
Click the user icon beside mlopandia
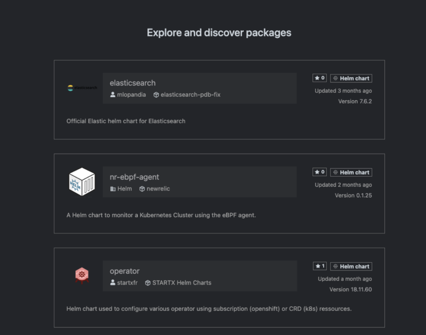113,95
